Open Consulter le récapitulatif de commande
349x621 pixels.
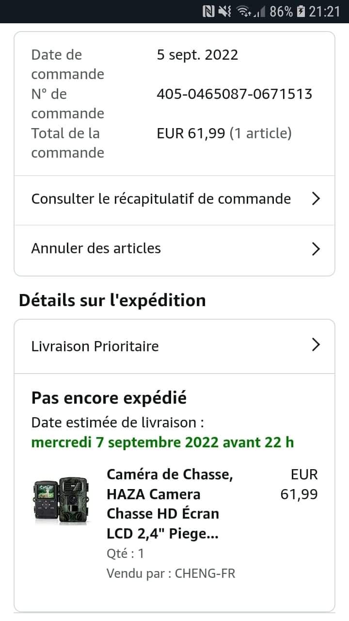[161, 199]
